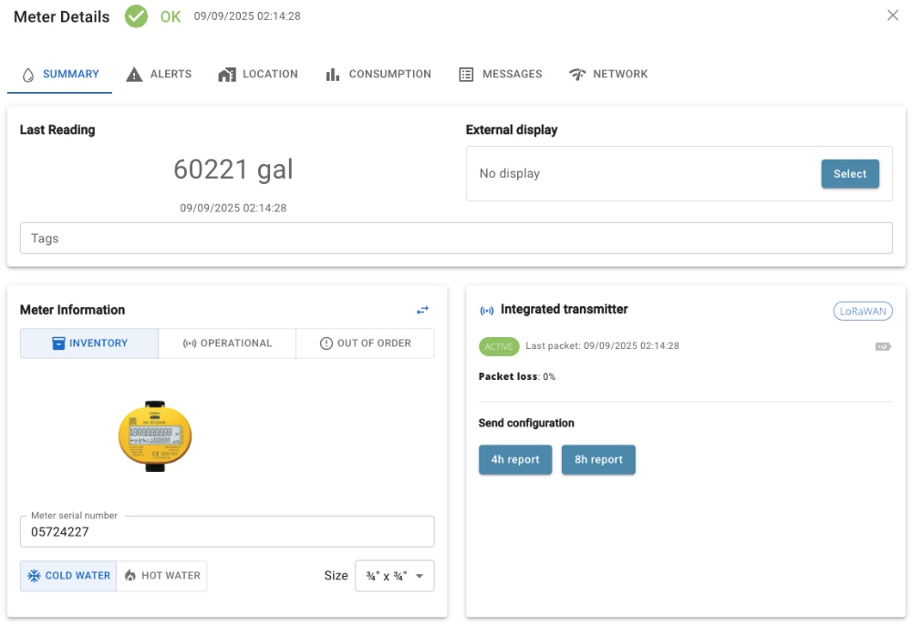Viewport: 912px width, 625px height.
Task: Select the Inventory meter state
Action: pos(89,343)
